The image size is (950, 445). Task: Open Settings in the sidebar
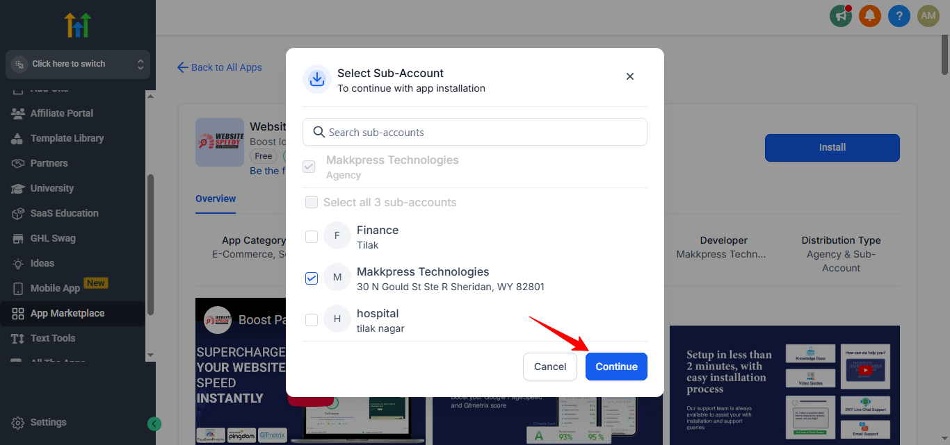click(49, 422)
